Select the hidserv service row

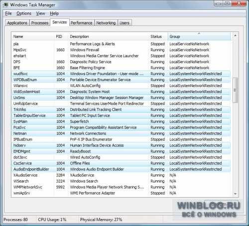pyautogui.click(x=121, y=145)
